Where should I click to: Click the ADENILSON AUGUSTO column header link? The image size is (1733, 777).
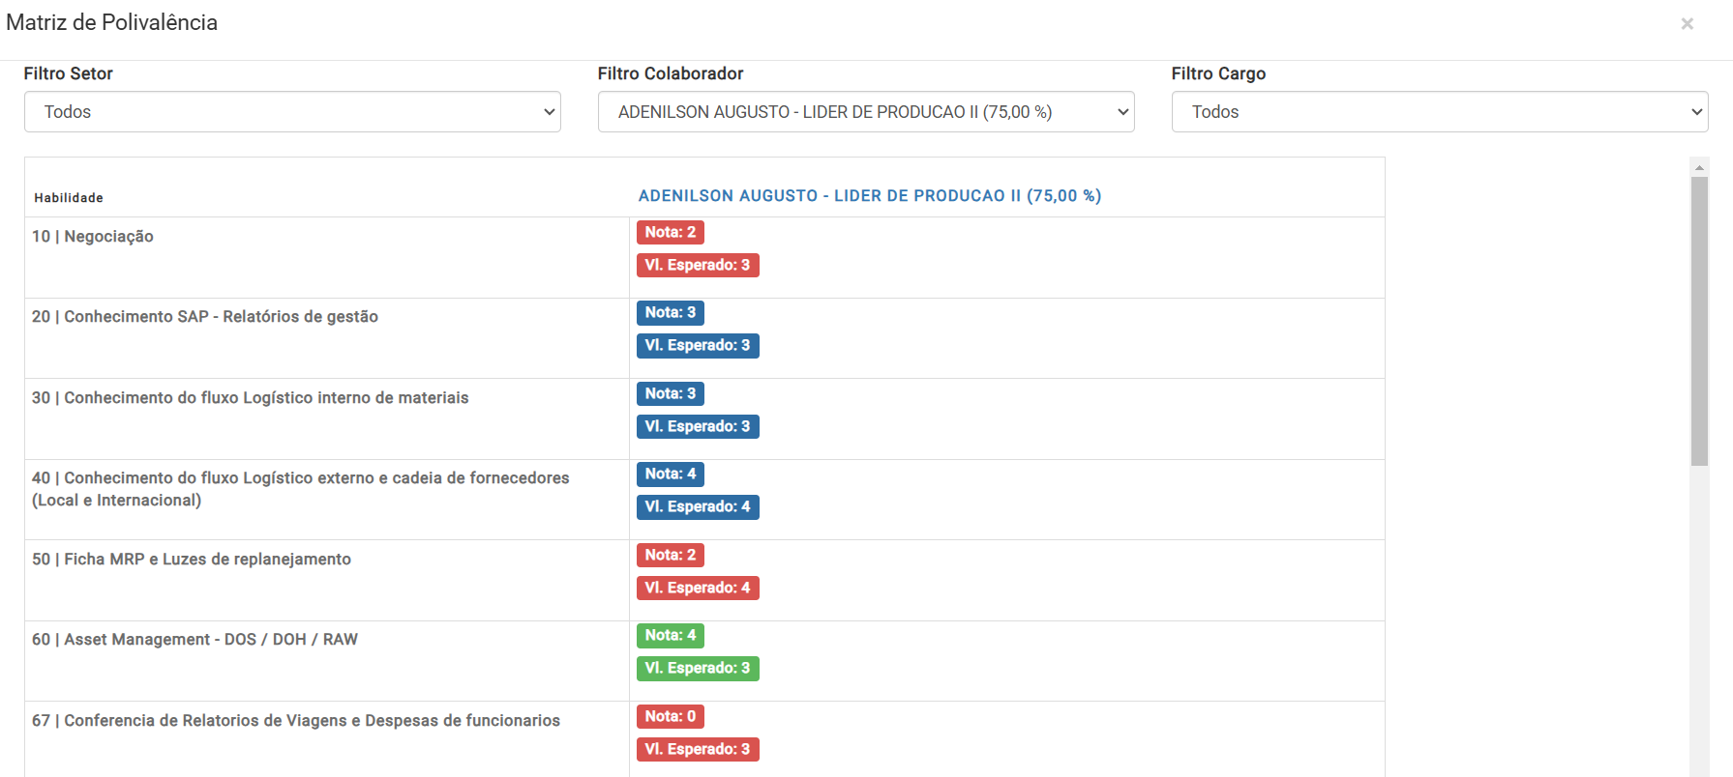click(869, 196)
